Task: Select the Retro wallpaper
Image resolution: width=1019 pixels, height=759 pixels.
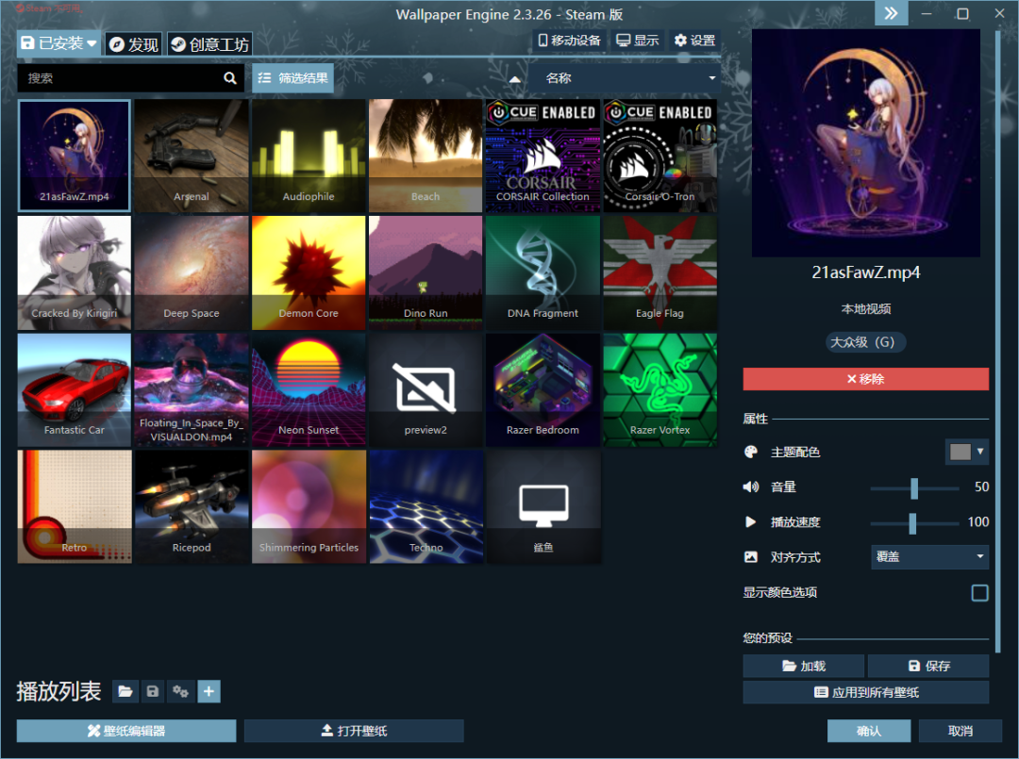Action: pos(75,507)
